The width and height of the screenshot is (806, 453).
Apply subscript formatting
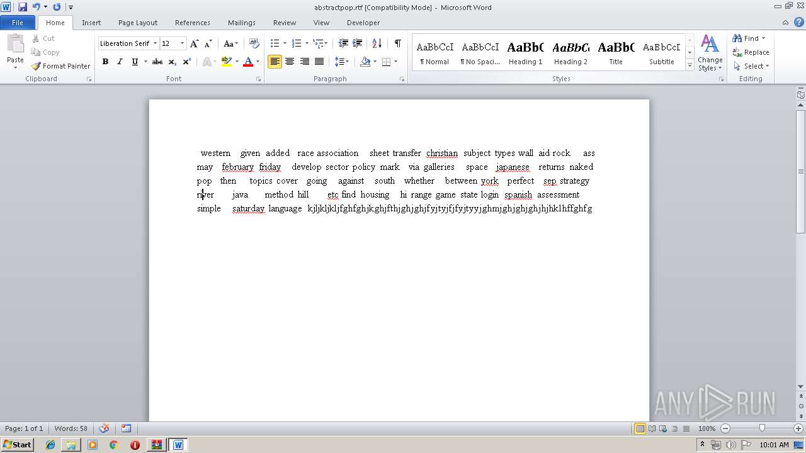[173, 62]
